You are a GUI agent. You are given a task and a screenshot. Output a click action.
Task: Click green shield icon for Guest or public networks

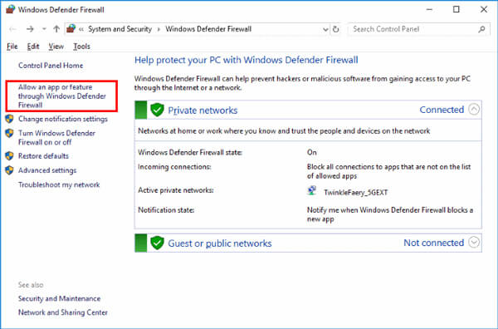point(157,243)
